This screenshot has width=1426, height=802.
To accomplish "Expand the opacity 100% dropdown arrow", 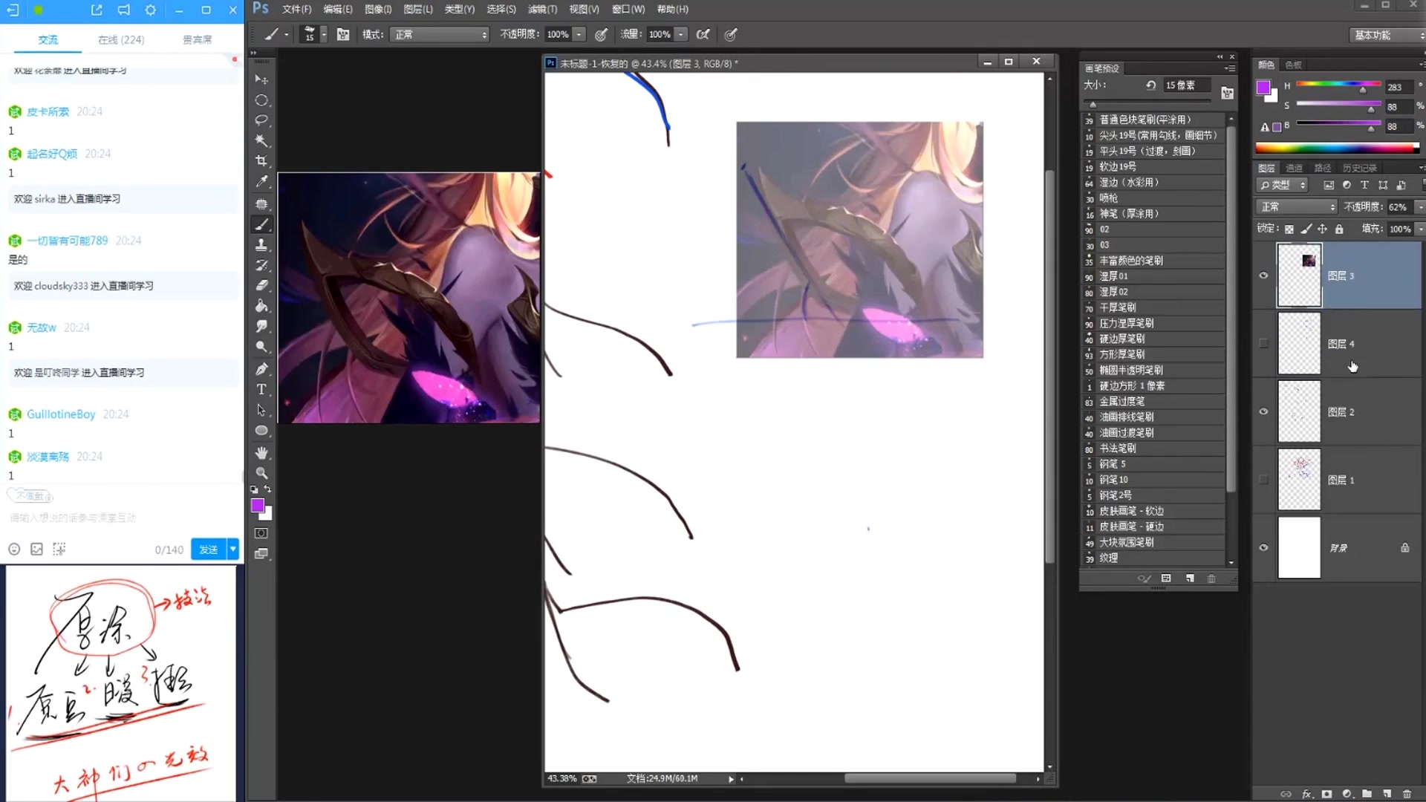I will (x=579, y=34).
